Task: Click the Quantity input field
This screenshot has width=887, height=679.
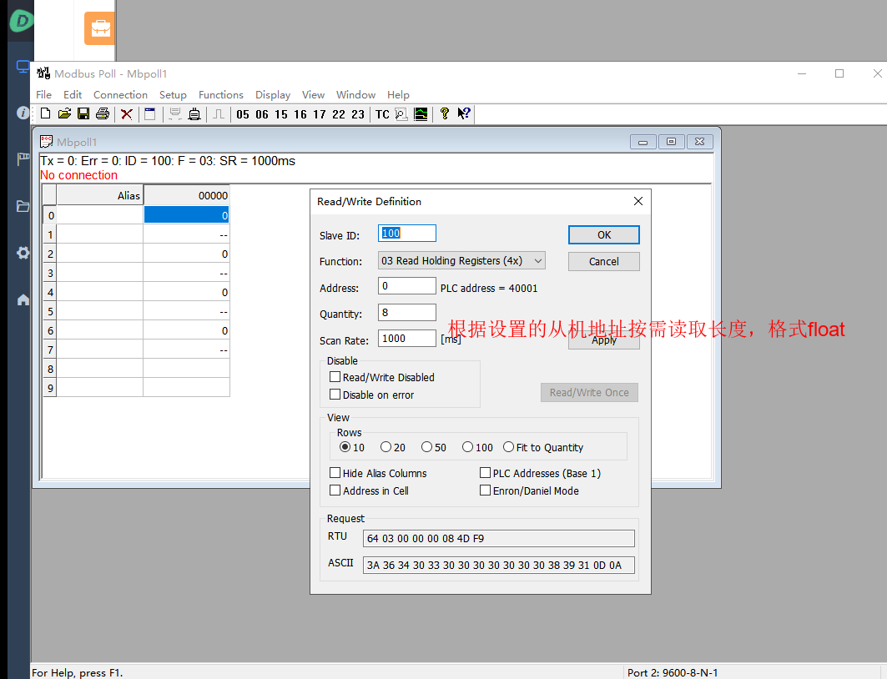Action: pyautogui.click(x=406, y=312)
